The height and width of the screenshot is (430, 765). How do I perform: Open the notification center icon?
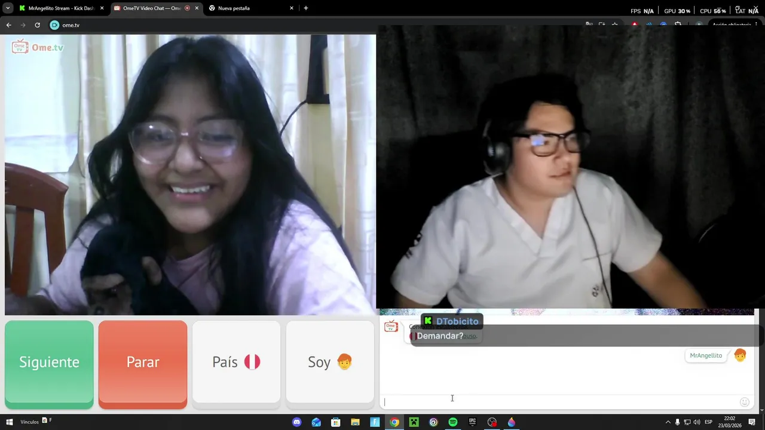pyautogui.click(x=752, y=422)
